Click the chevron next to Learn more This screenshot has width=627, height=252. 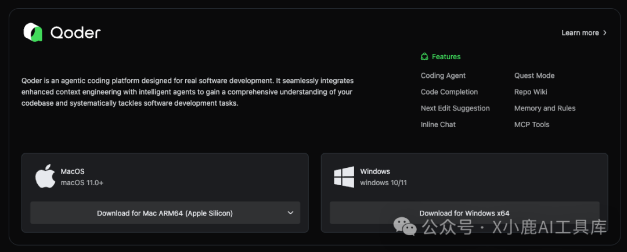point(605,33)
